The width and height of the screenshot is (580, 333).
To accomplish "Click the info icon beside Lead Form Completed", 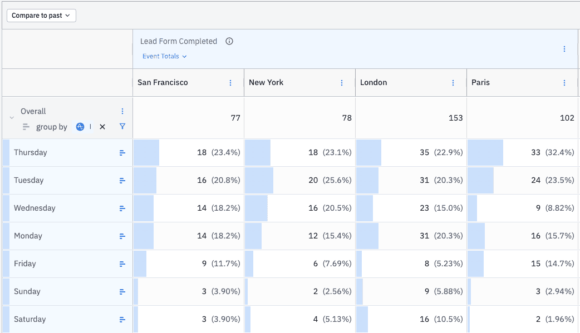I will 229,41.
